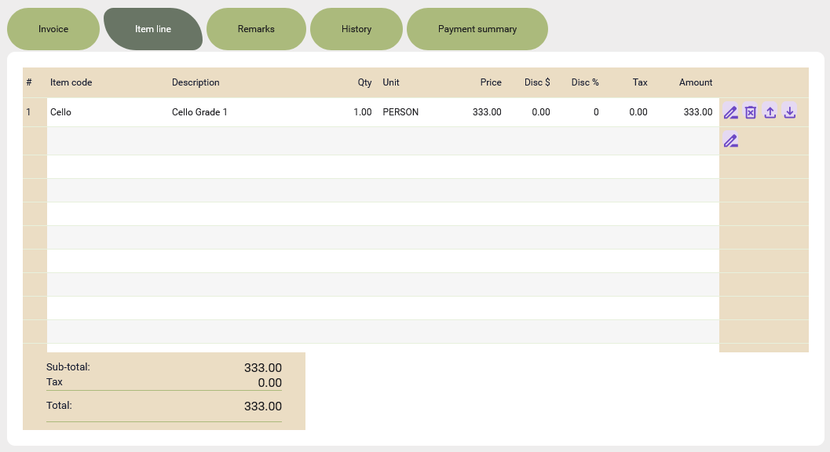This screenshot has width=830, height=452.
Task: View the History tab
Action: coord(356,29)
